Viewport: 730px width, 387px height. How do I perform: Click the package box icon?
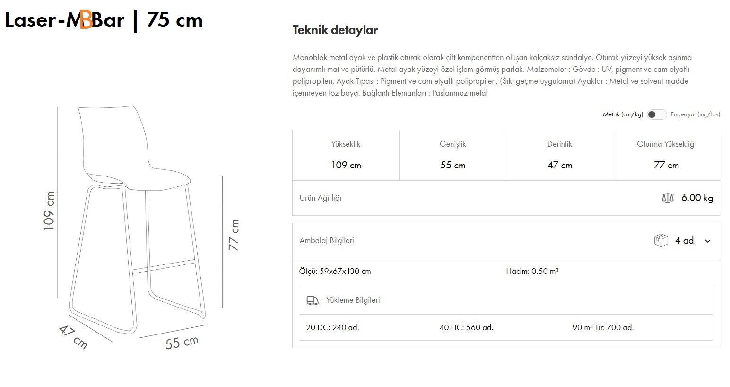pyautogui.click(x=661, y=240)
